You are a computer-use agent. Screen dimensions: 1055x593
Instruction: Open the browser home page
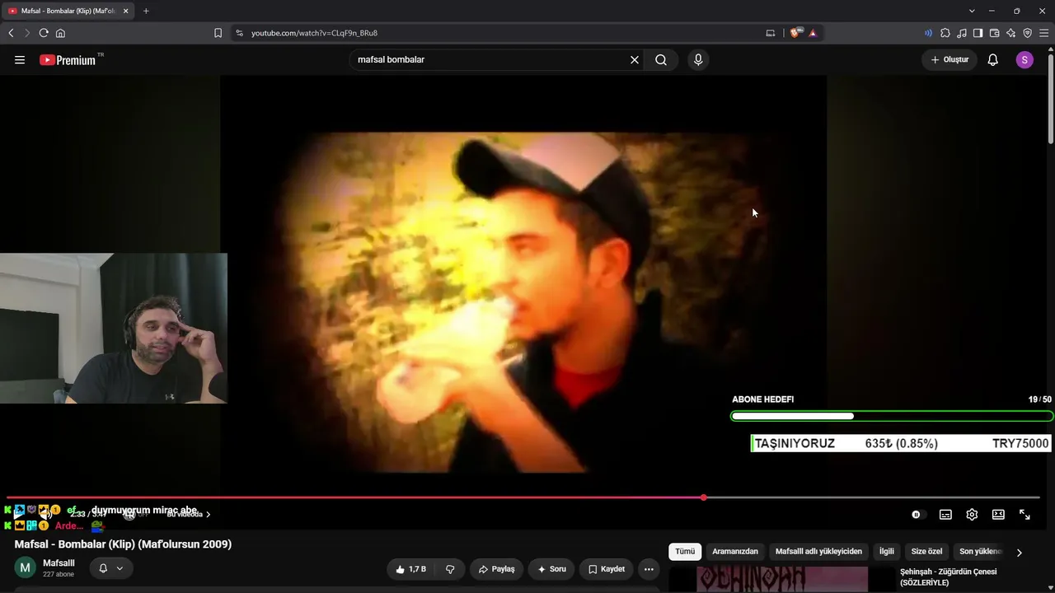click(x=60, y=33)
